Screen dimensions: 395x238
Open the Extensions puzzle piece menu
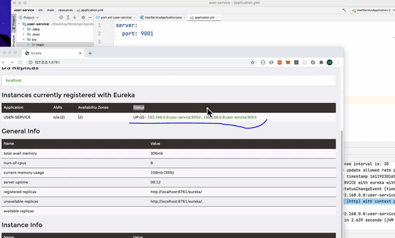(x=321, y=62)
